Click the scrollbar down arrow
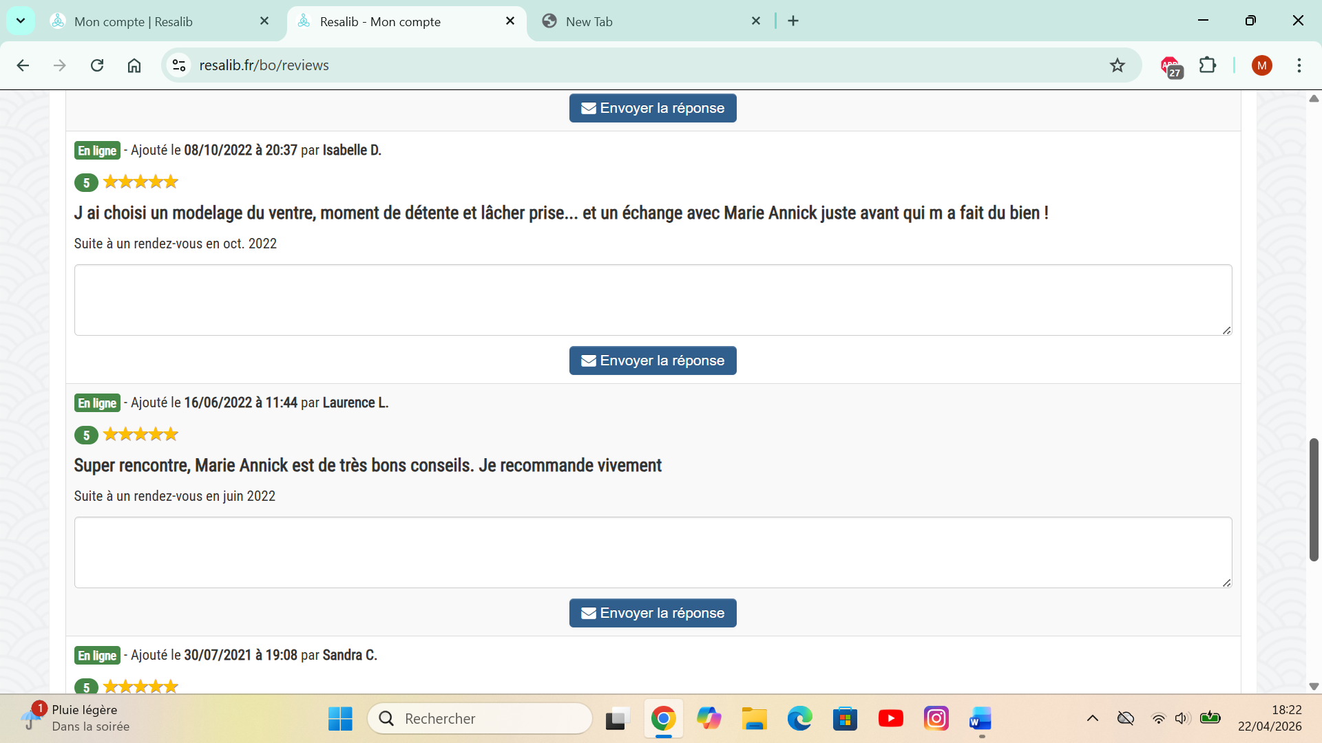Screen dimensions: 1322x743 [1314, 686]
